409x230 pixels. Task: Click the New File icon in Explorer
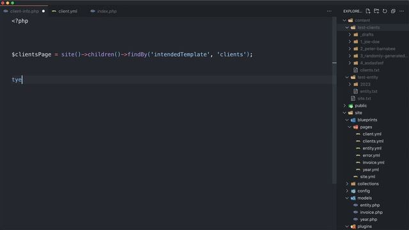click(x=368, y=11)
